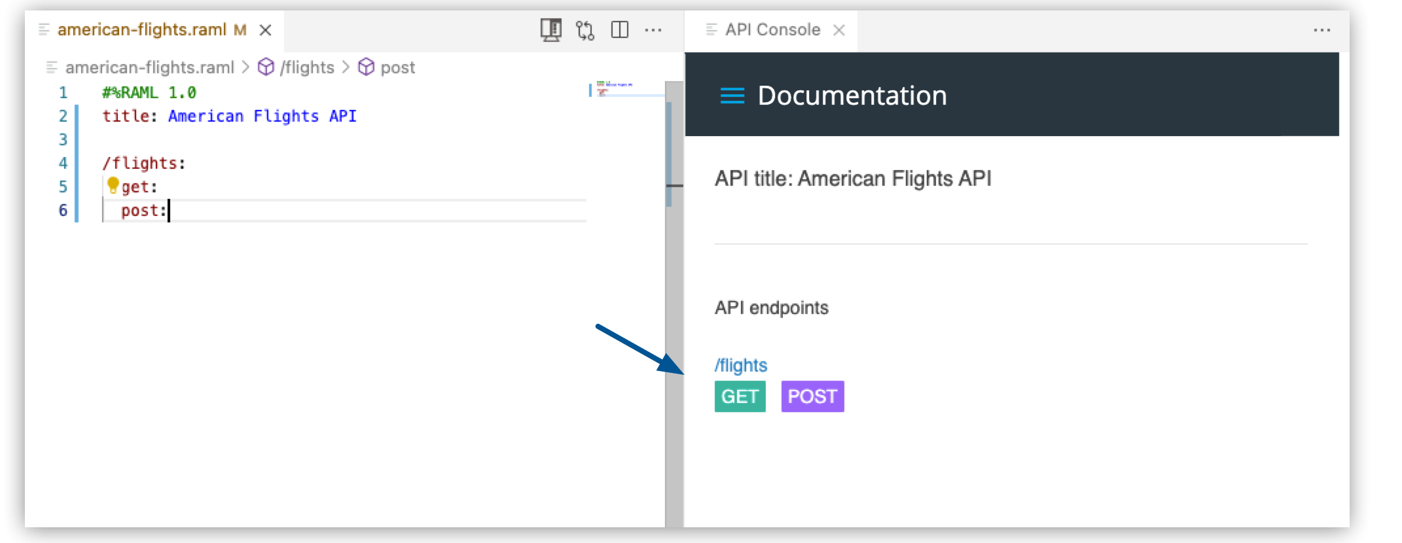Click the 'Documentation' header title
The width and height of the screenshot is (1402, 543).
click(x=852, y=96)
